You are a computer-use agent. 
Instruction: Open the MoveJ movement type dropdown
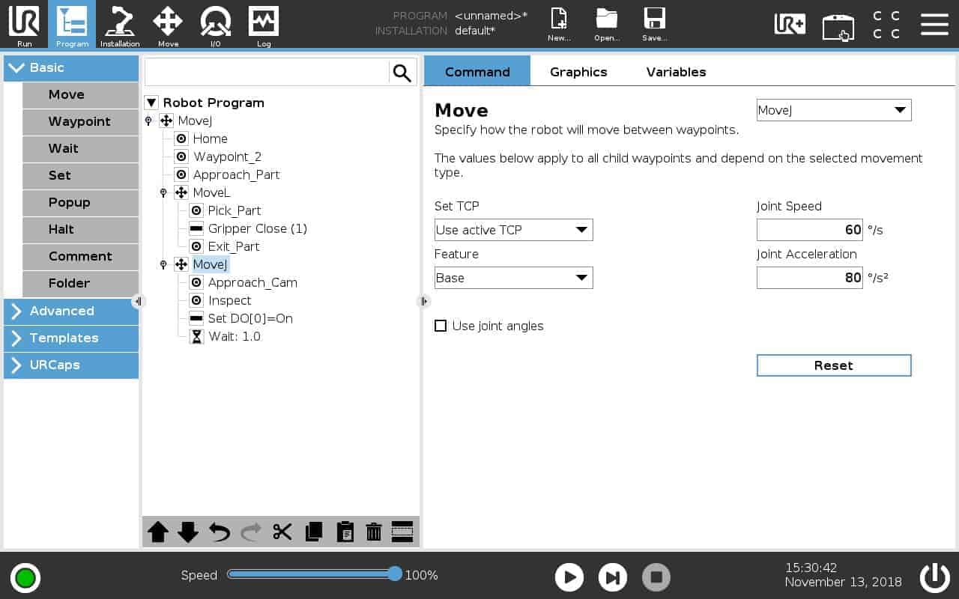tap(834, 110)
